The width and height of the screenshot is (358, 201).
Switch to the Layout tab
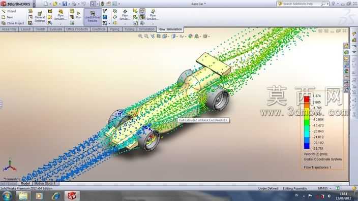[25, 29]
